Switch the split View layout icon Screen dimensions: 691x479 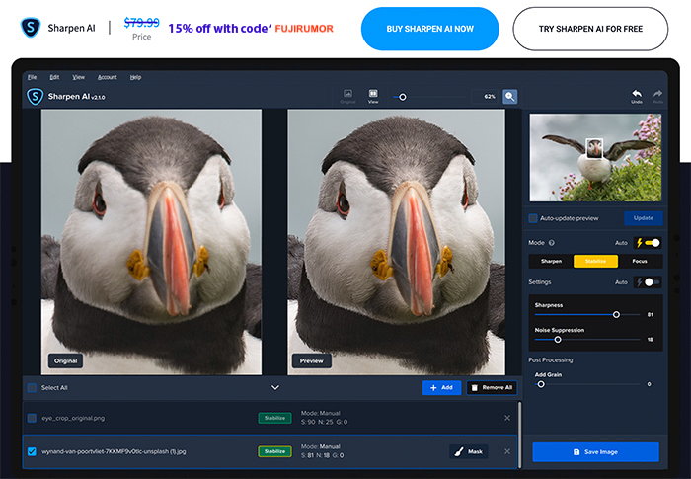pyautogui.click(x=373, y=96)
